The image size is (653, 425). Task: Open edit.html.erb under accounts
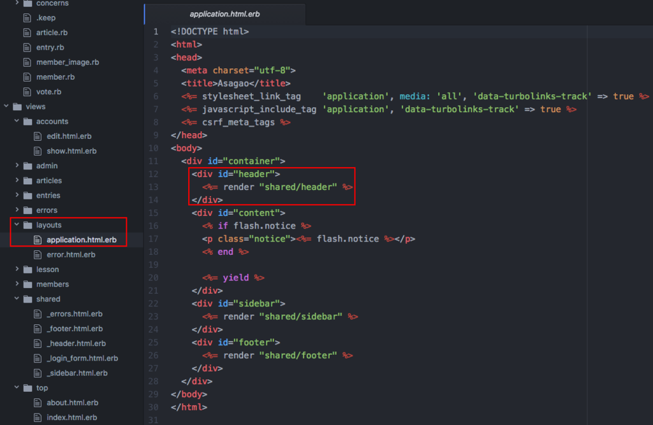(69, 136)
